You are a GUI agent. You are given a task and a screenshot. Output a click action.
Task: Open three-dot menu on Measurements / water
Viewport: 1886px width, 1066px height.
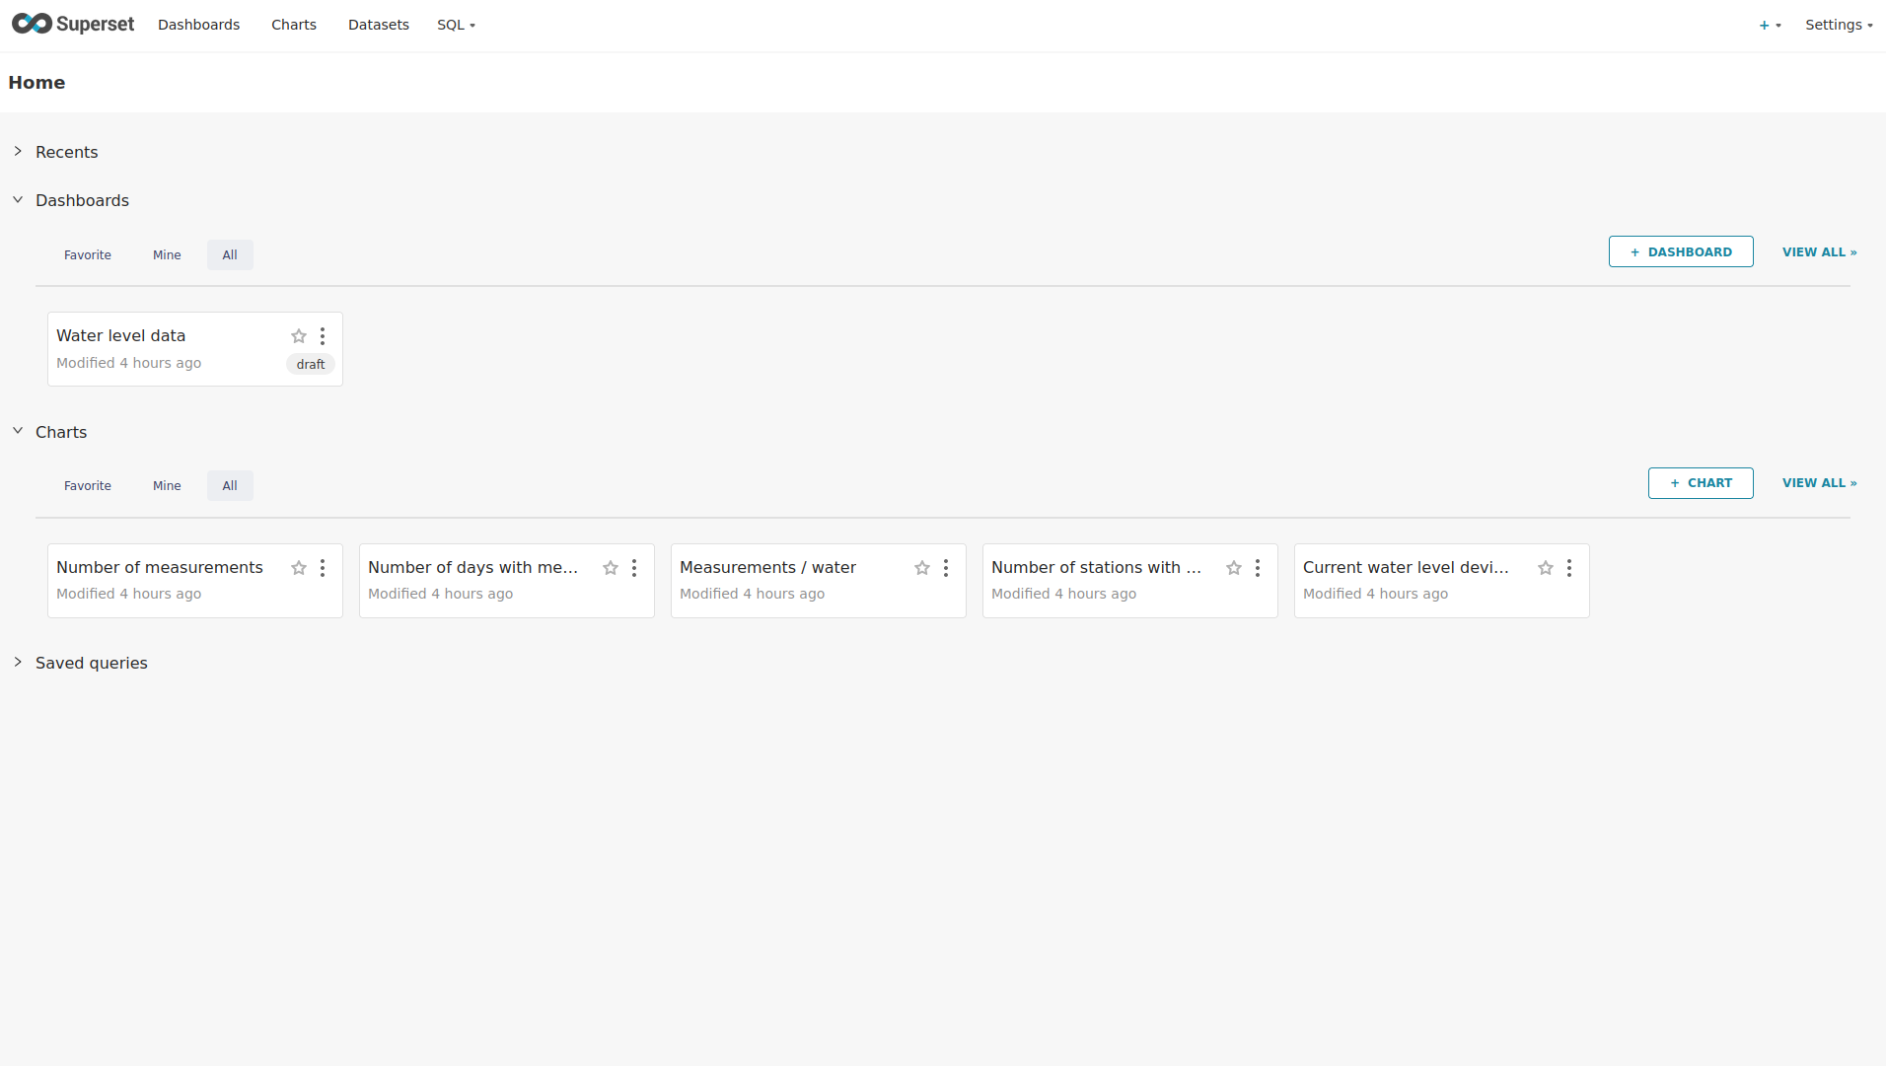946,568
